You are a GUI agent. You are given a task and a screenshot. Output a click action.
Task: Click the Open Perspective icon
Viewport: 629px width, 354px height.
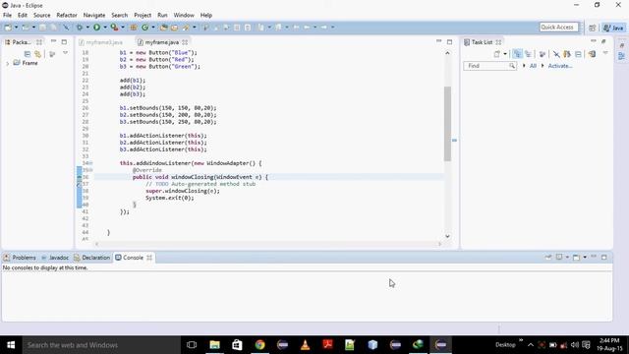(x=592, y=28)
